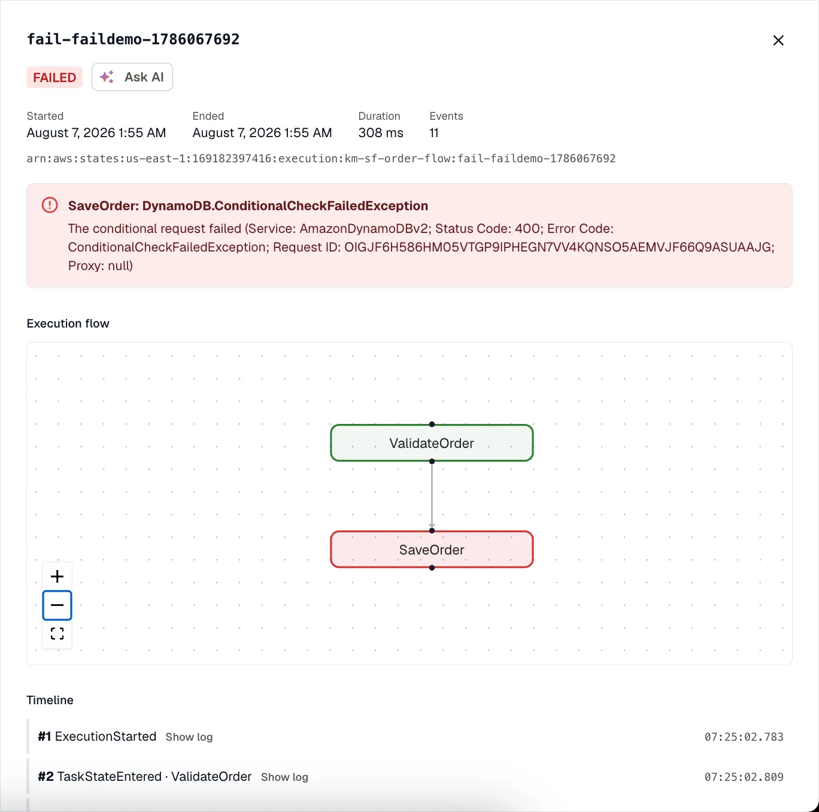Click the events count 11
The image size is (819, 812).
coord(434,133)
